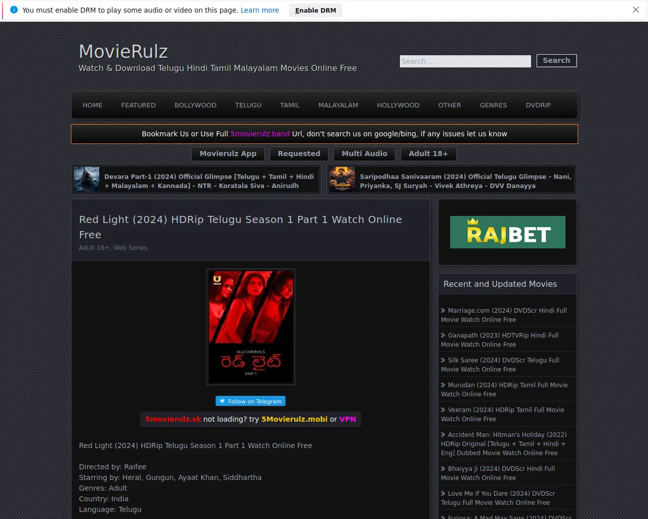Open Love Me If You Dare link

tap(498, 498)
